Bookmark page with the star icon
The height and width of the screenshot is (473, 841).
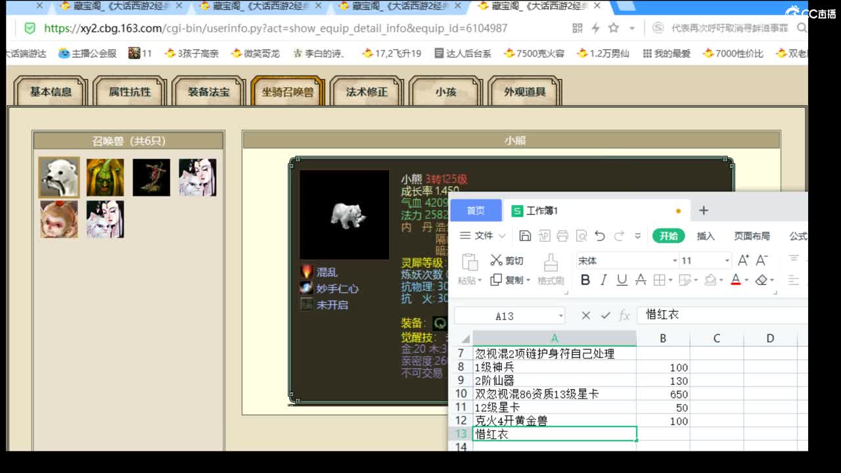pos(613,28)
